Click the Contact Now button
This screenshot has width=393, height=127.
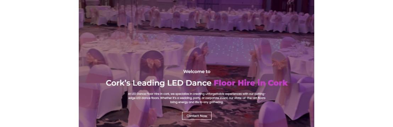(x=197, y=116)
